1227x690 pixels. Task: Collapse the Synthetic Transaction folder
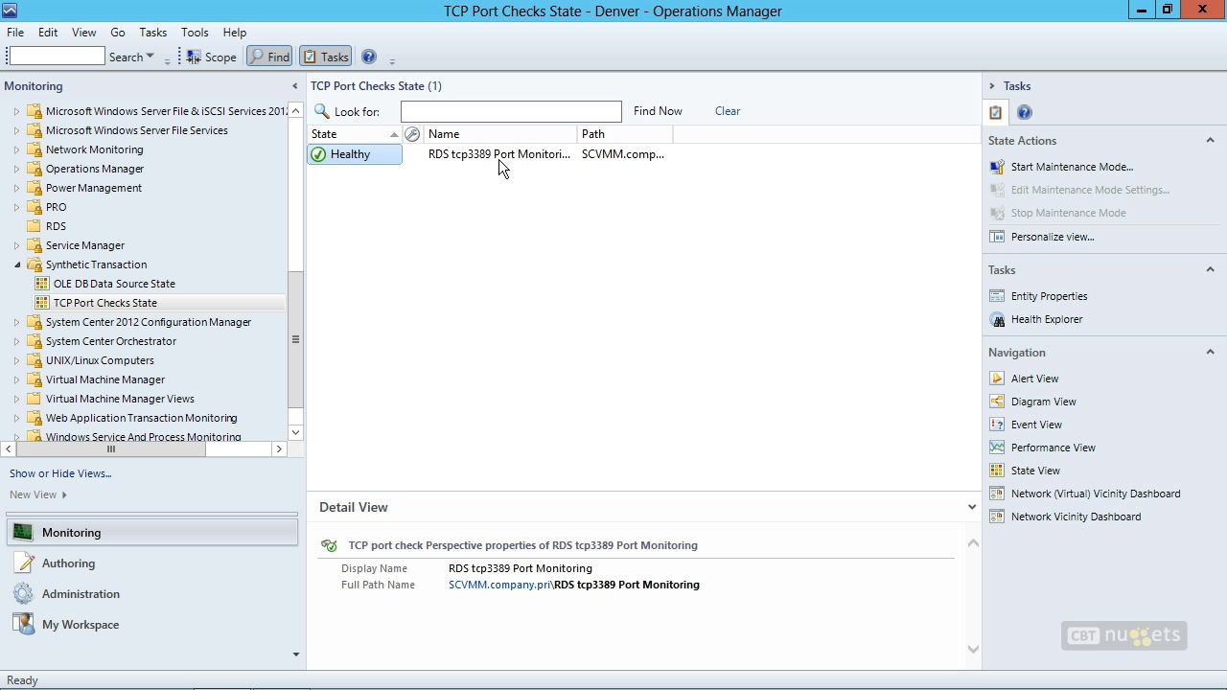tap(16, 264)
